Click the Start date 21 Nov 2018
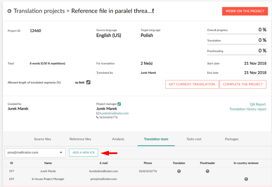 tap(255, 63)
